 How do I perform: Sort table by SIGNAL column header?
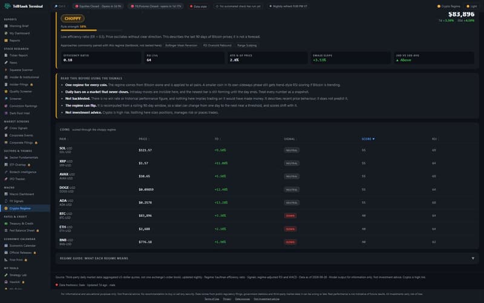[290, 139]
